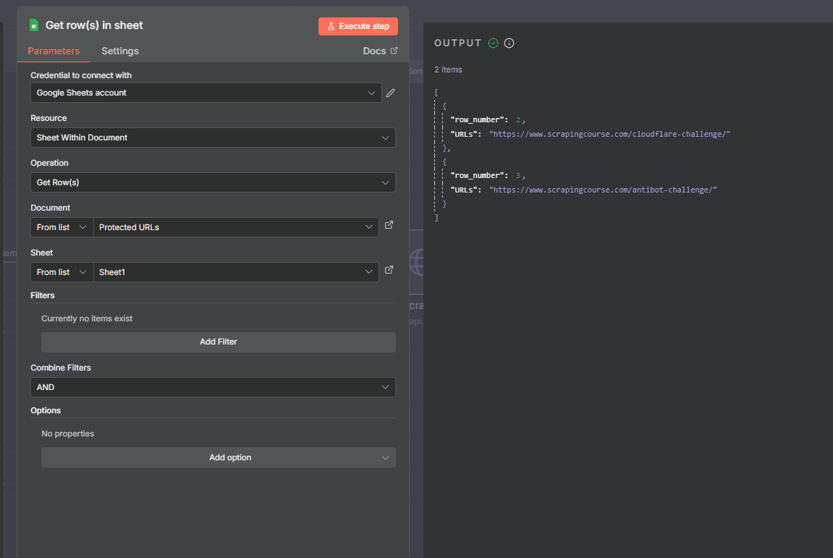Open the Docs link

point(374,51)
